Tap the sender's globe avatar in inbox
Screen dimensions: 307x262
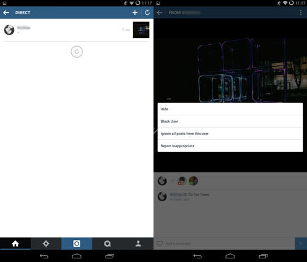pos(9,30)
